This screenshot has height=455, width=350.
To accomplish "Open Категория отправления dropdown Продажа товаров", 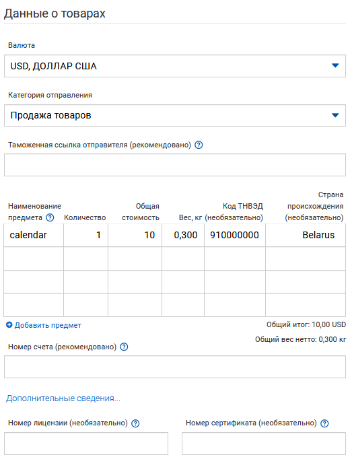I will click(x=175, y=116).
